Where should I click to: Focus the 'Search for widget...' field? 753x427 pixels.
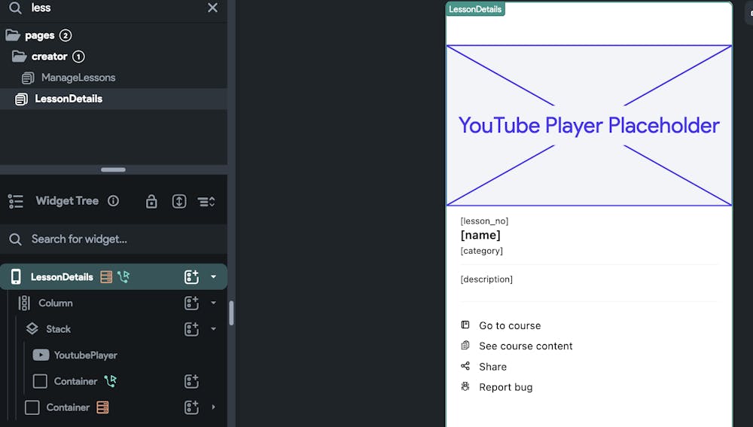(x=114, y=239)
